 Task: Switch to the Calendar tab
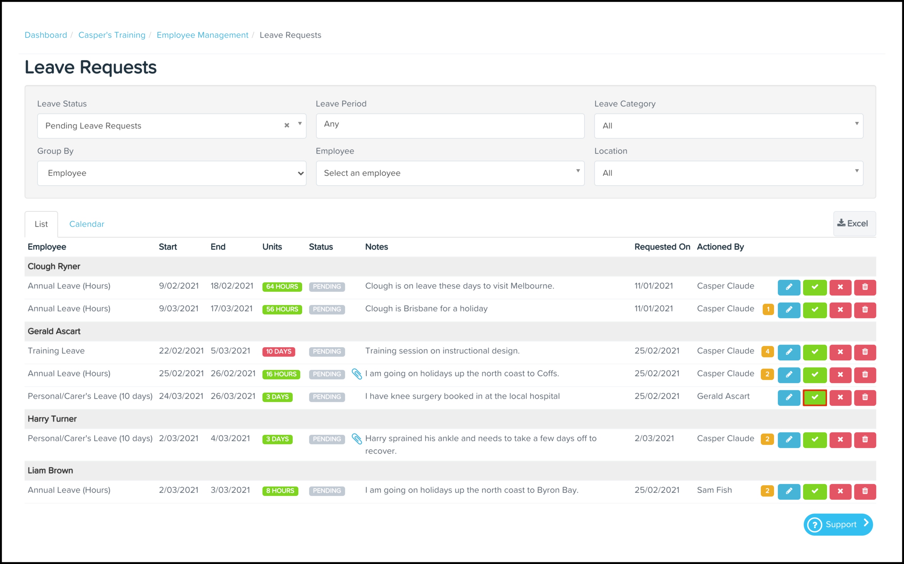pyautogui.click(x=87, y=224)
